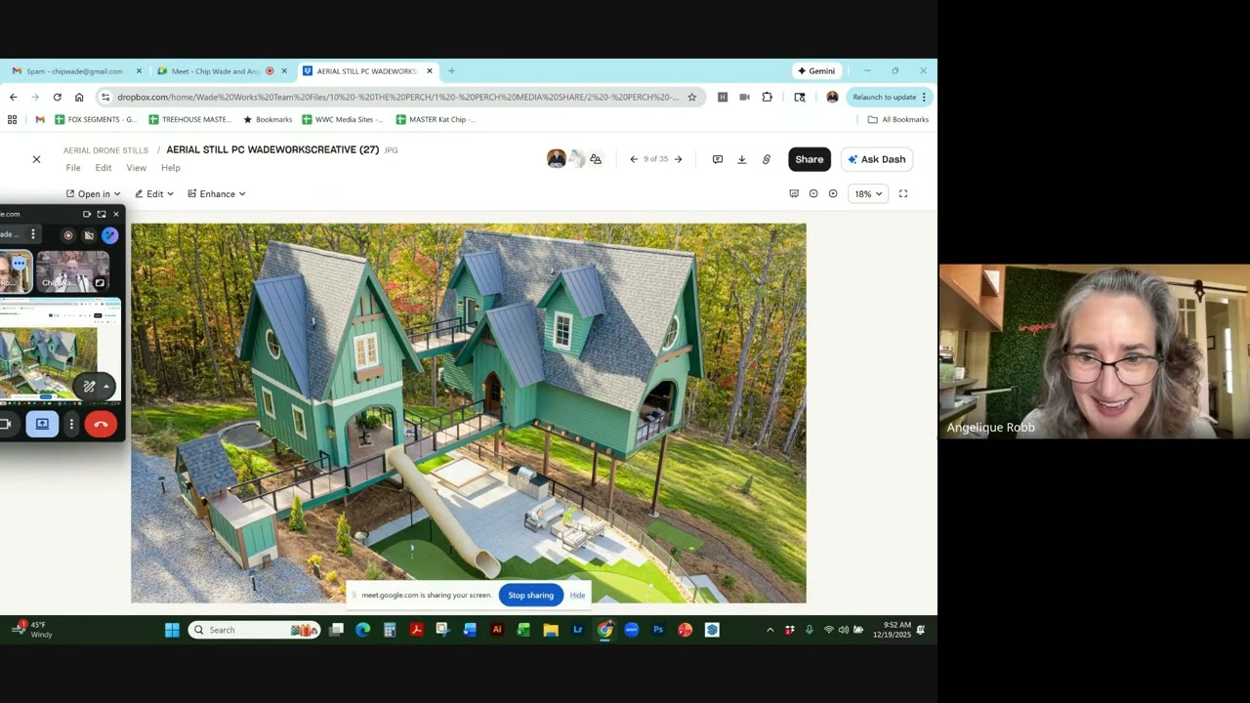
Task: Open the weather widget showing 45°F
Action: 32,630
